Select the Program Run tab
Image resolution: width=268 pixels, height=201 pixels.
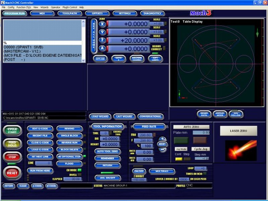tap(14, 13)
